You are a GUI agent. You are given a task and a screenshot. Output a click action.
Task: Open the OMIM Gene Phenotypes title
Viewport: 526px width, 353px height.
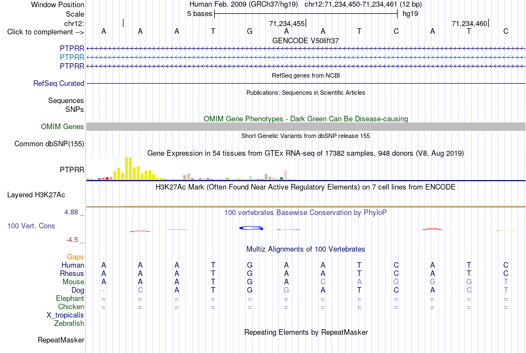click(306, 119)
